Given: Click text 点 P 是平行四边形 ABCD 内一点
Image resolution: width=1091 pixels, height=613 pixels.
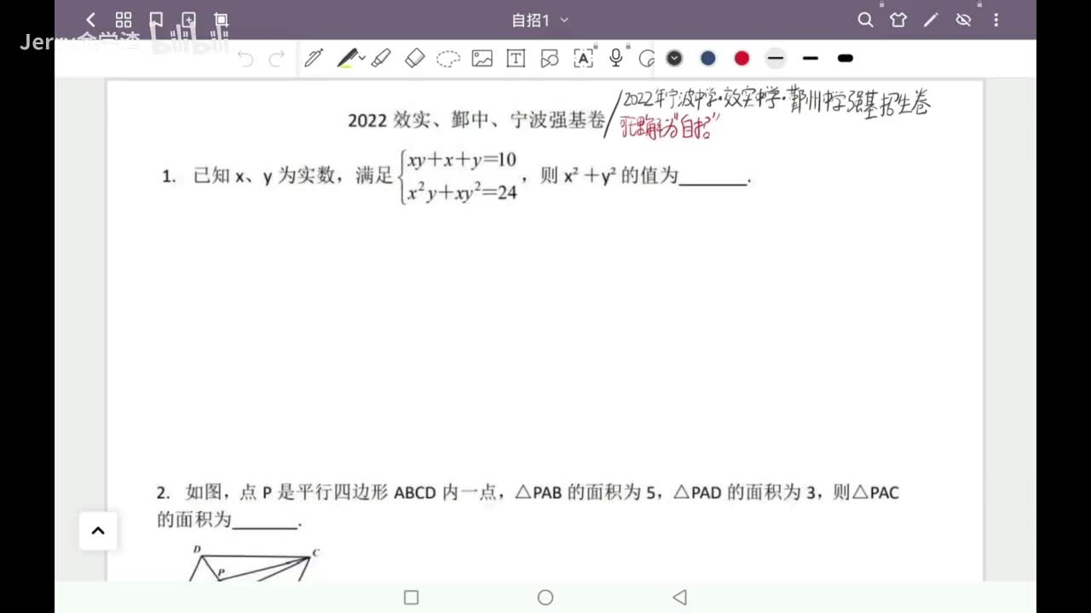Looking at the screenshot, I should coord(368,493).
